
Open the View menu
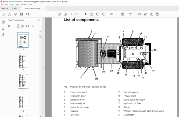pyautogui.click(x=12, y=4)
